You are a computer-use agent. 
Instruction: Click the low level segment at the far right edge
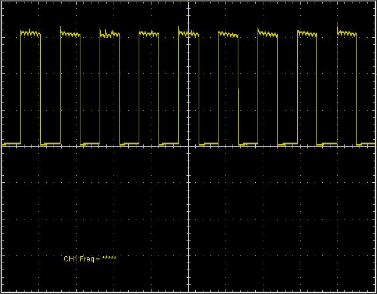click(367, 143)
